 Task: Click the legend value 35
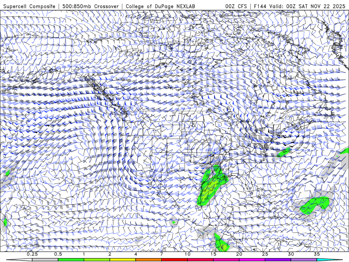(x=317, y=254)
